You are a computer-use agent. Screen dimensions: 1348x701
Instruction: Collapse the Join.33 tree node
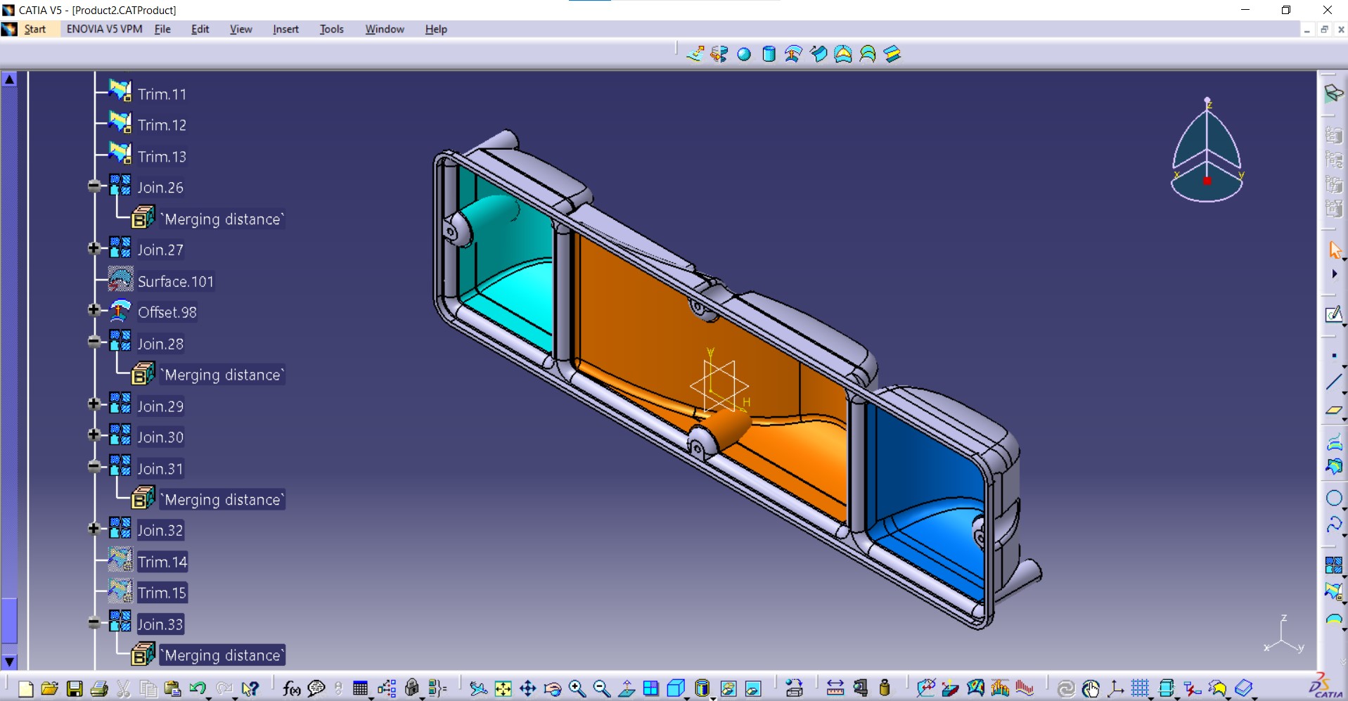point(94,623)
